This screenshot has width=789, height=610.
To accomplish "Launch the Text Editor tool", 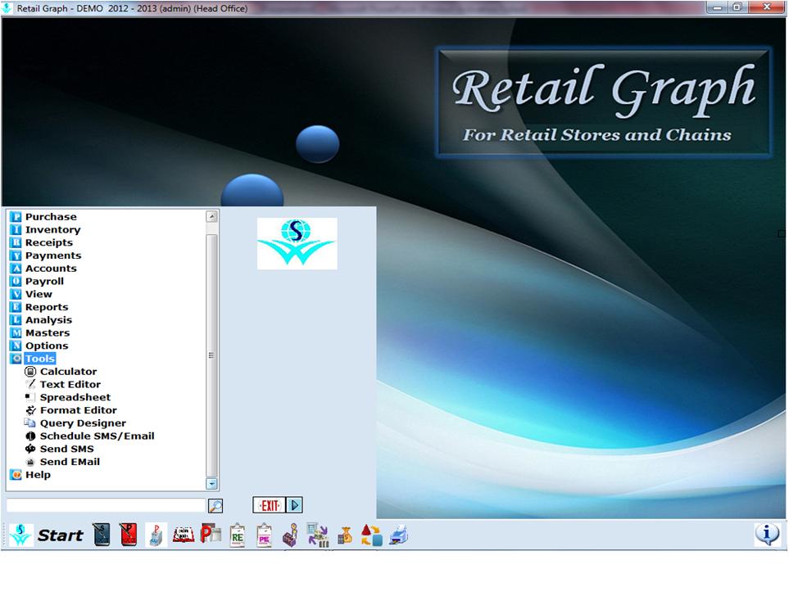I will pyautogui.click(x=70, y=384).
